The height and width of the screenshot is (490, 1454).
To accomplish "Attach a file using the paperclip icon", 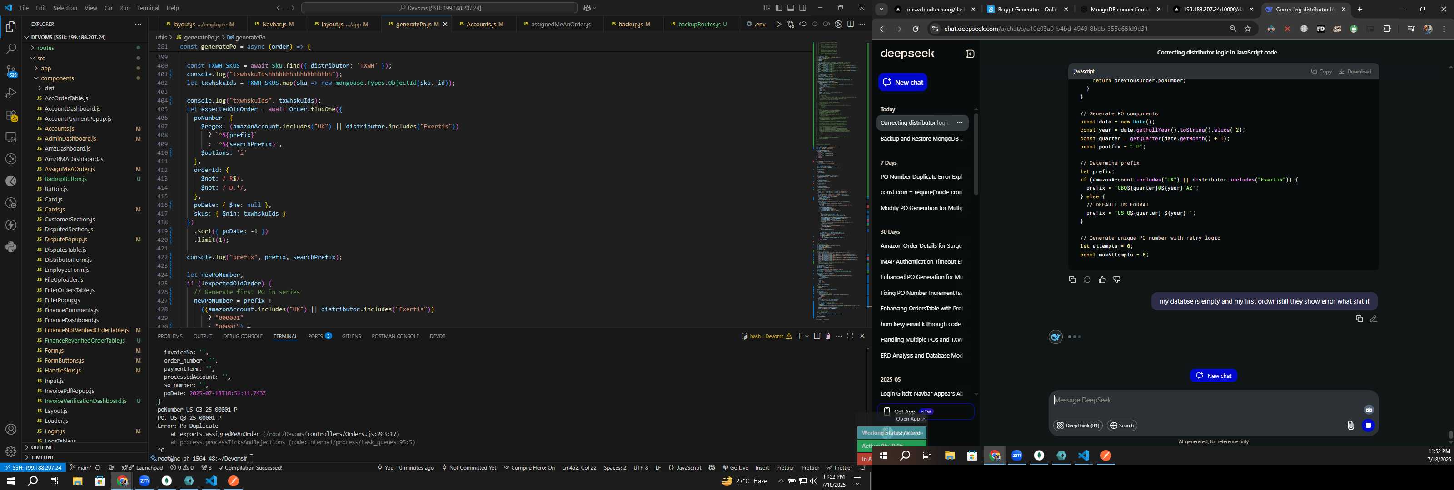I will [x=1350, y=426].
